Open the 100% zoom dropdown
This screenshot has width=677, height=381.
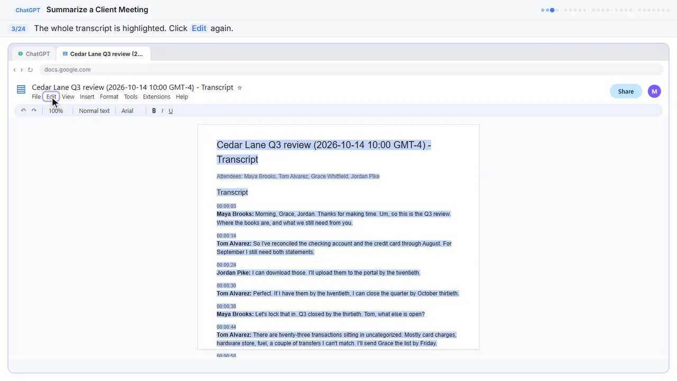pos(56,111)
